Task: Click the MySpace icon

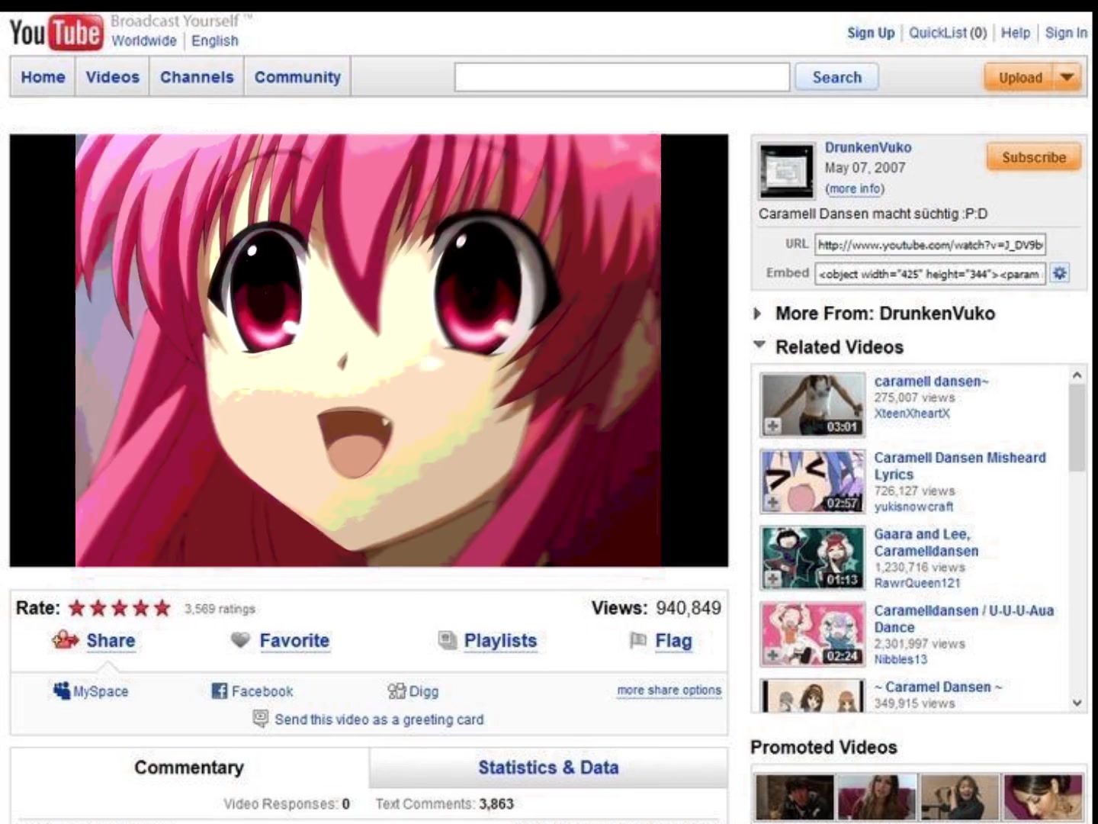Action: point(62,690)
